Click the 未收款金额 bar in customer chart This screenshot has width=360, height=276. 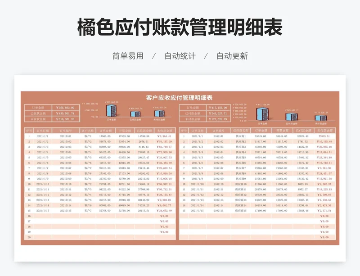pyautogui.click(x=159, y=113)
